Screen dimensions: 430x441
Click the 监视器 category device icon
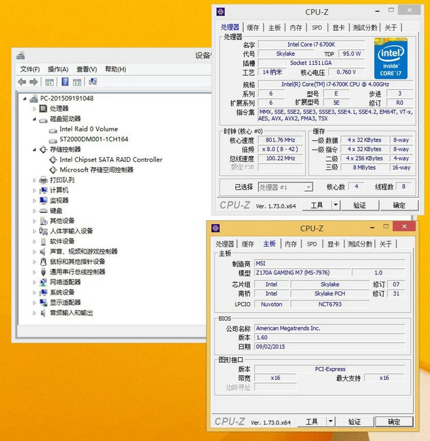(x=43, y=200)
